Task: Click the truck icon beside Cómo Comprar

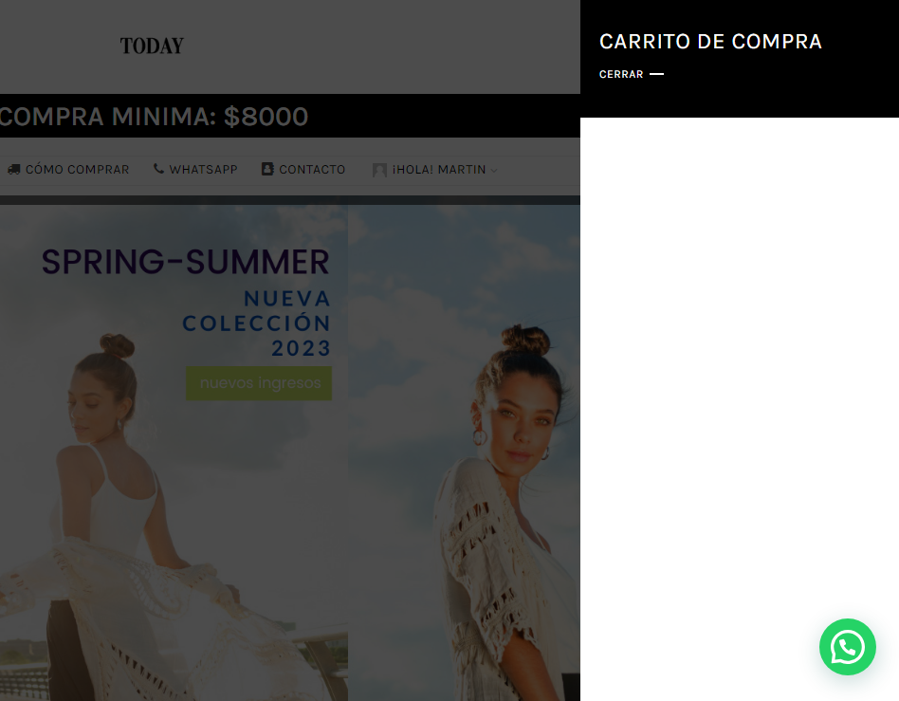Action: [14, 169]
